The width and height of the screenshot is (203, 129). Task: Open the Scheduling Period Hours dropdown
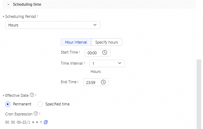[53, 25]
